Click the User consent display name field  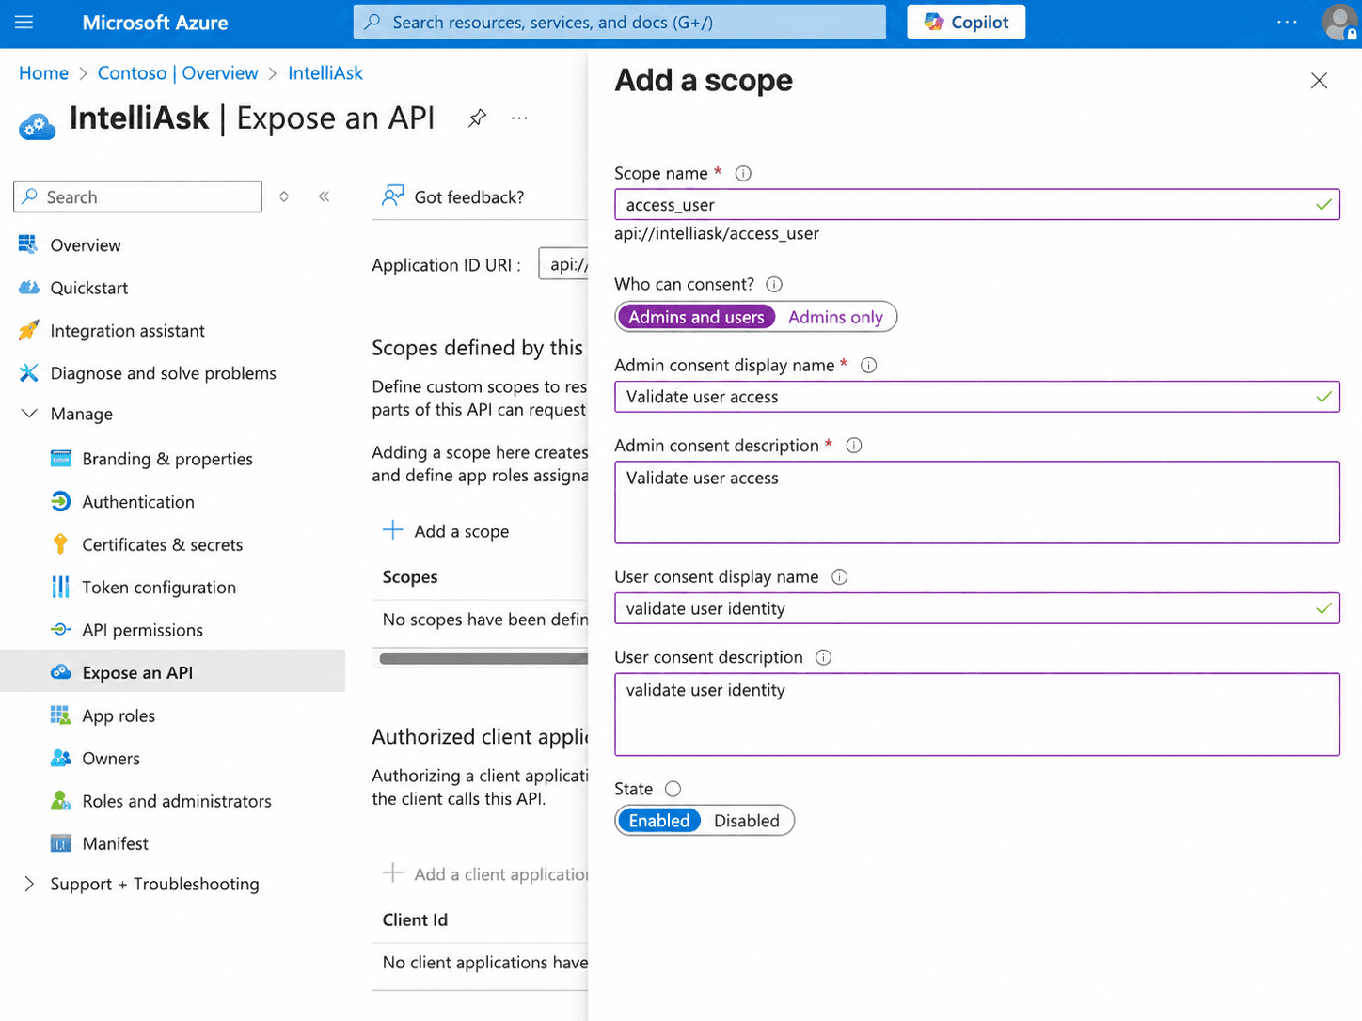coord(976,608)
